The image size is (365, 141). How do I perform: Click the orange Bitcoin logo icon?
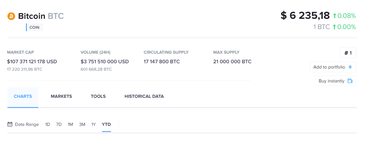tap(11, 16)
